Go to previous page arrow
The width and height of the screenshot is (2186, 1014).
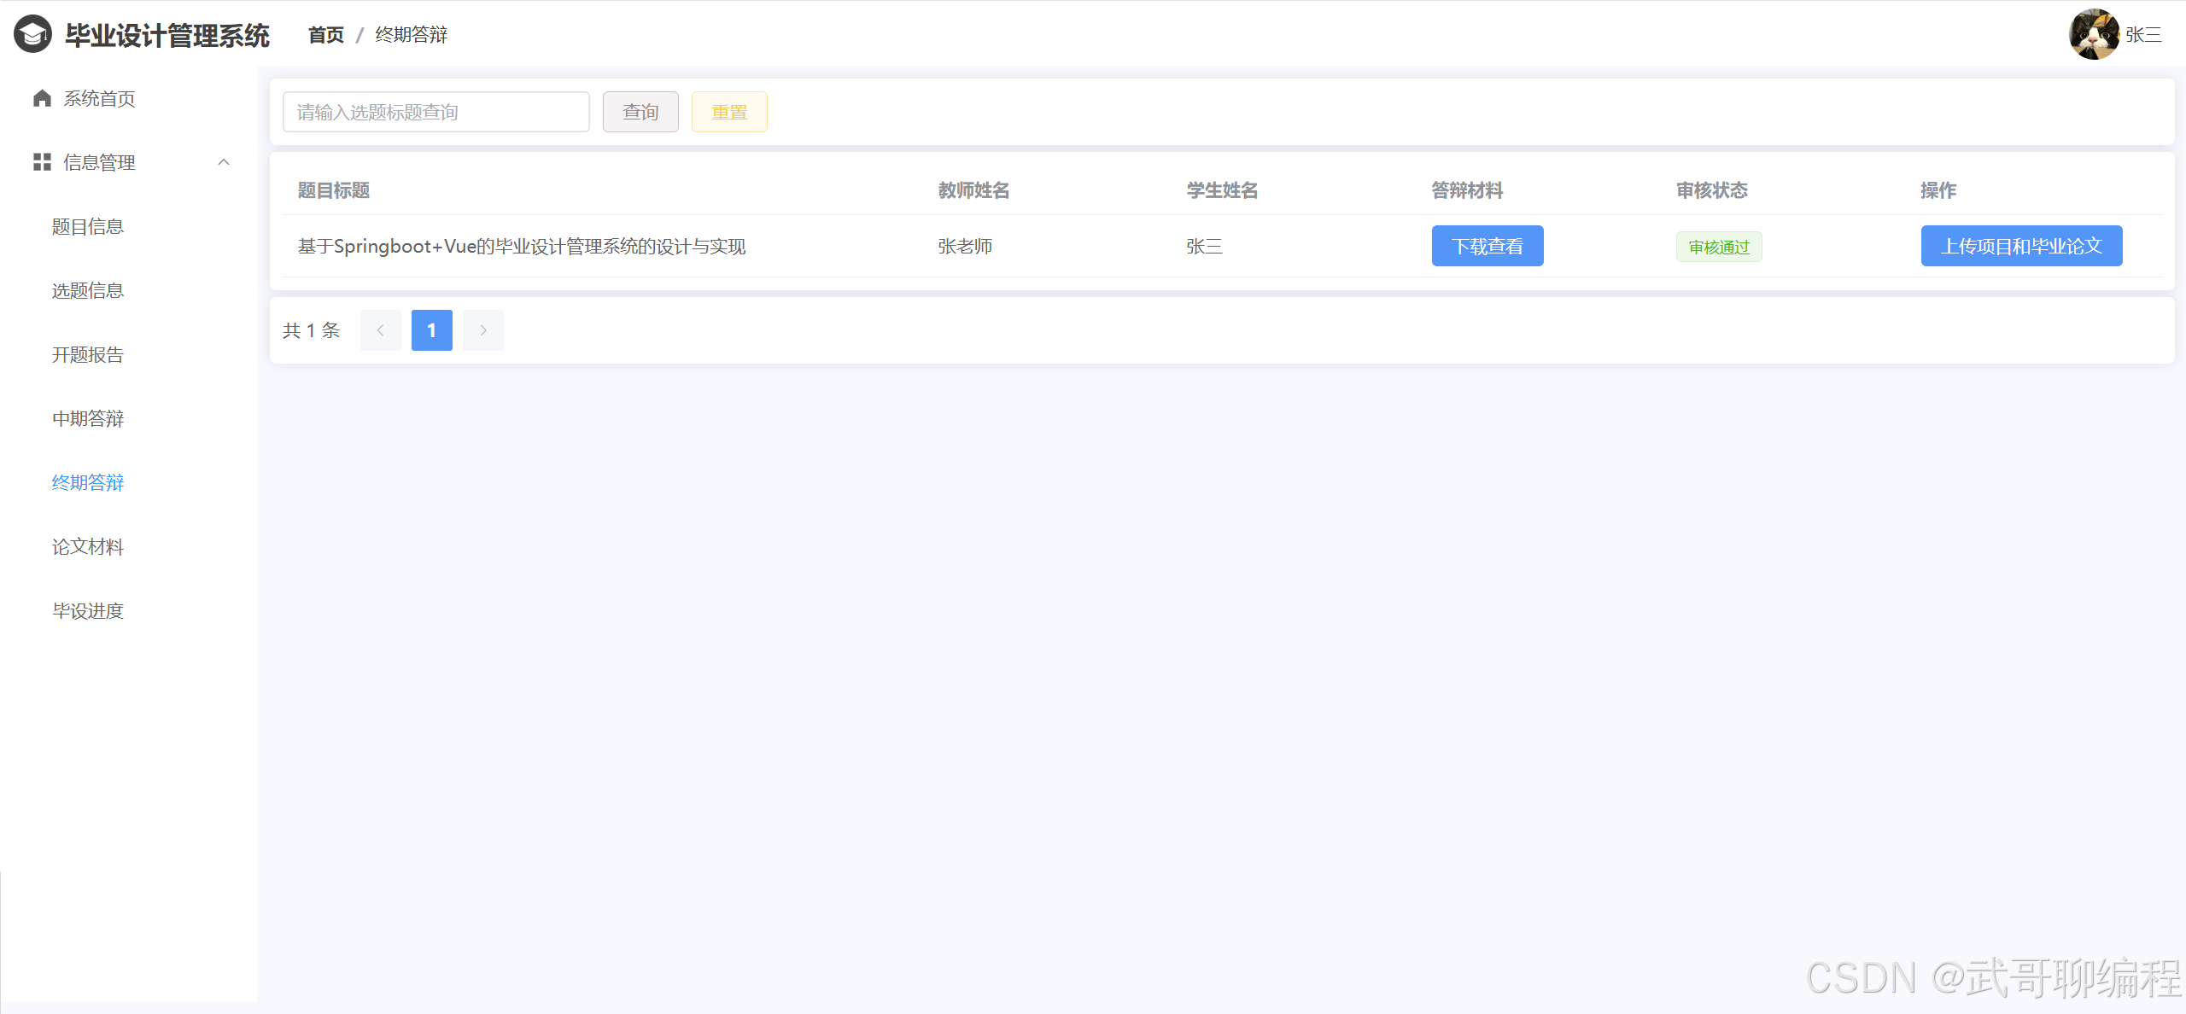381,330
